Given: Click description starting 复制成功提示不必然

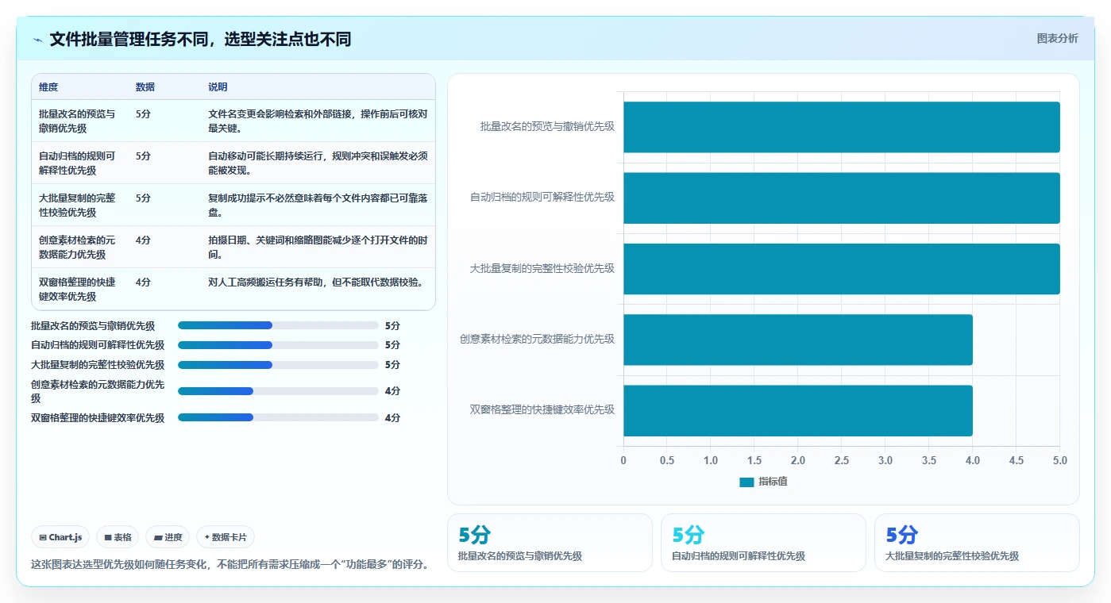Looking at the screenshot, I should coord(318,205).
